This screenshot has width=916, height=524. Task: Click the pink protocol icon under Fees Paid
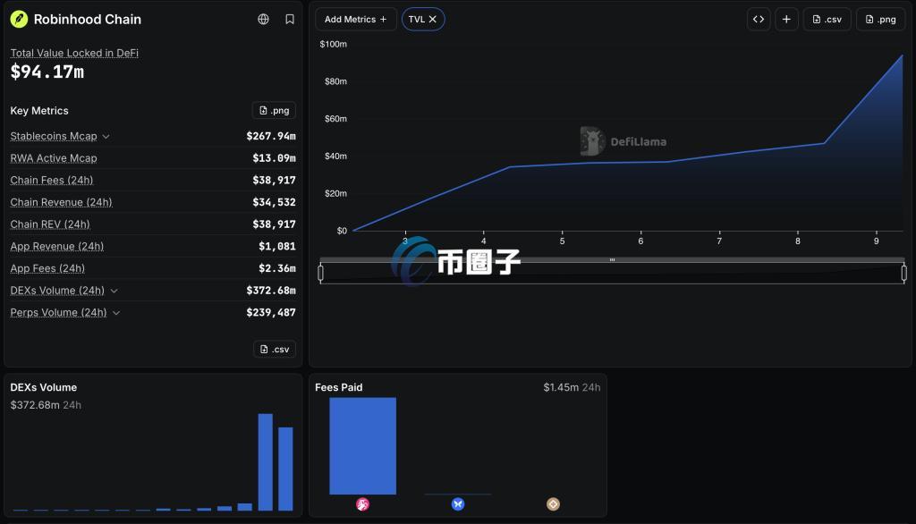point(363,504)
